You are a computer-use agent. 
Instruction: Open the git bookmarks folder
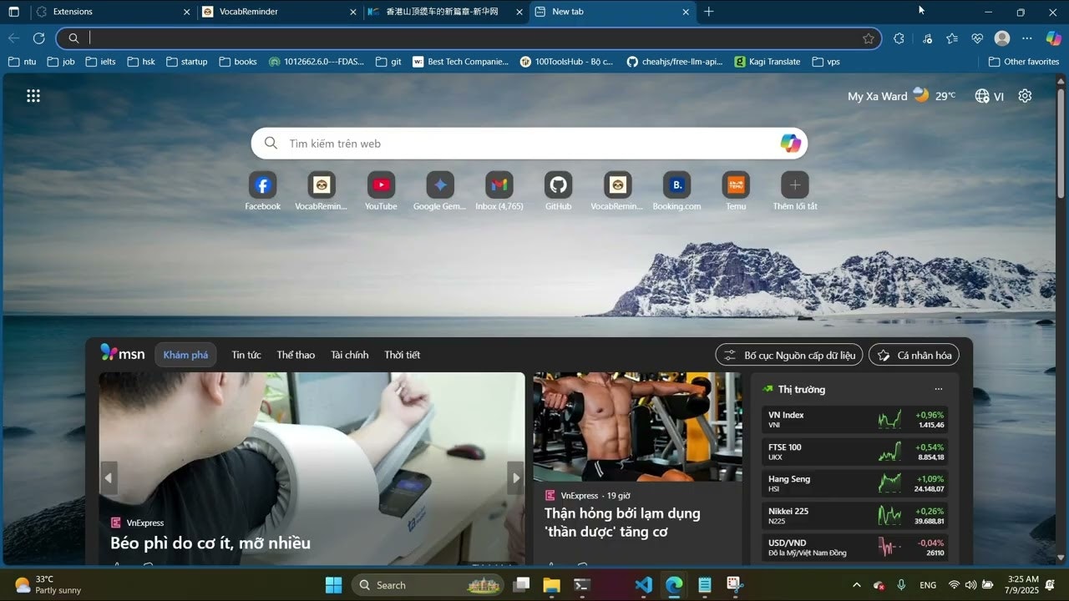click(388, 62)
